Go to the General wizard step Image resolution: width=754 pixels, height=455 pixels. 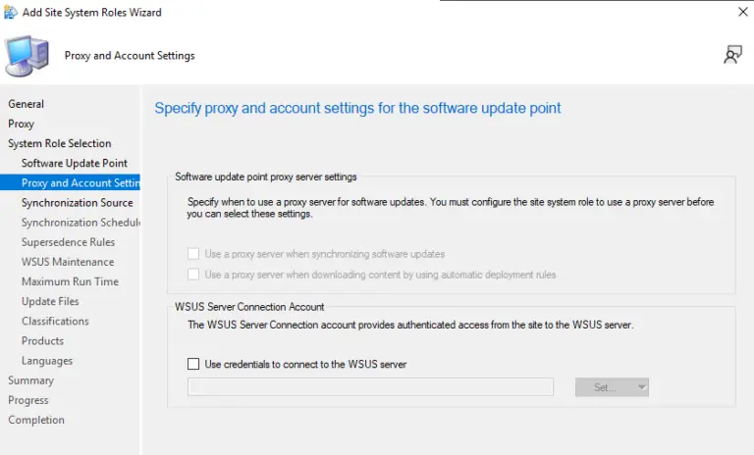point(27,104)
